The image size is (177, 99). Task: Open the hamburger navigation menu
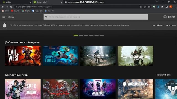[x=4, y=17]
